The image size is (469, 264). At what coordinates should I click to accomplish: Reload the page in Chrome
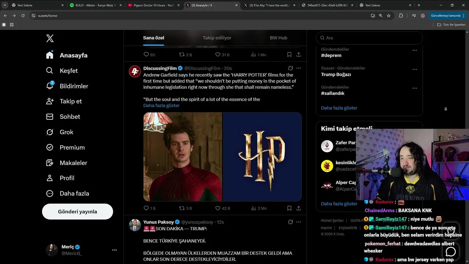(23, 16)
